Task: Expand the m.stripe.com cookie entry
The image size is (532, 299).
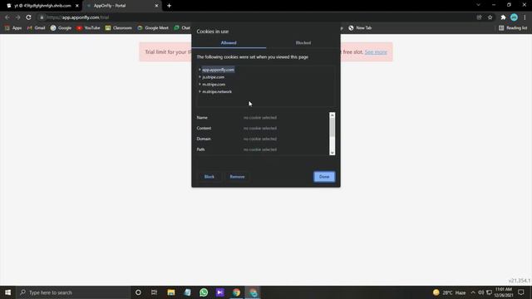Action: click(199, 84)
